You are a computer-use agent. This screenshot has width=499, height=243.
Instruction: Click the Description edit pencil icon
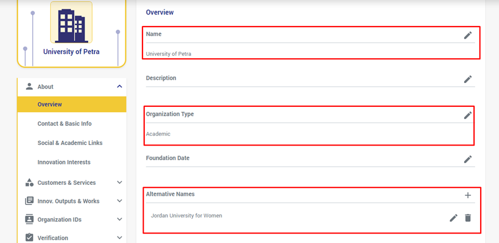468,79
